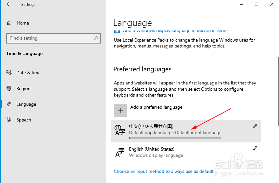Close the Settings window
The height and width of the screenshot is (183, 279).
(x=271, y=4)
